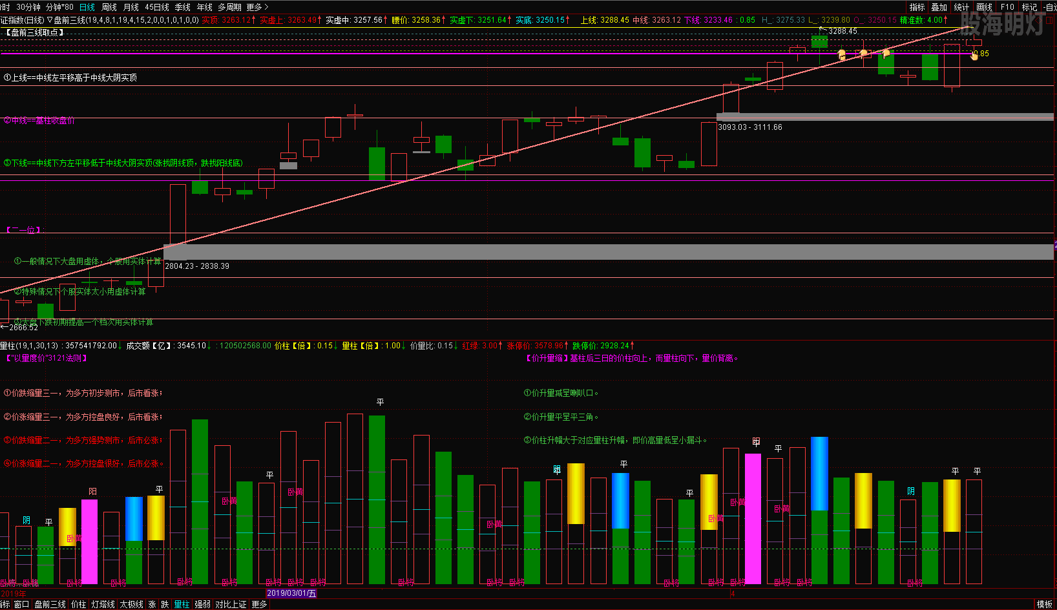The width and height of the screenshot is (1057, 610).
Task: Select 对比上证 tab at bottom
Action: (231, 604)
